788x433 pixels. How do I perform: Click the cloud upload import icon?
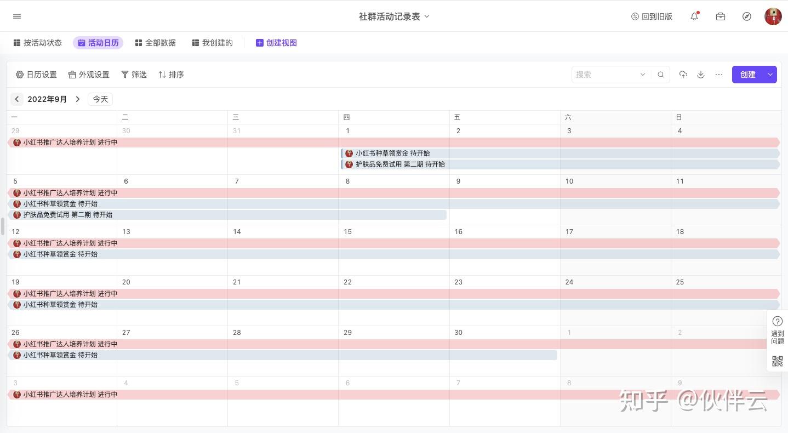point(683,75)
